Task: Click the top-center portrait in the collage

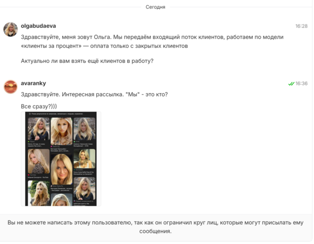Action: (62, 131)
